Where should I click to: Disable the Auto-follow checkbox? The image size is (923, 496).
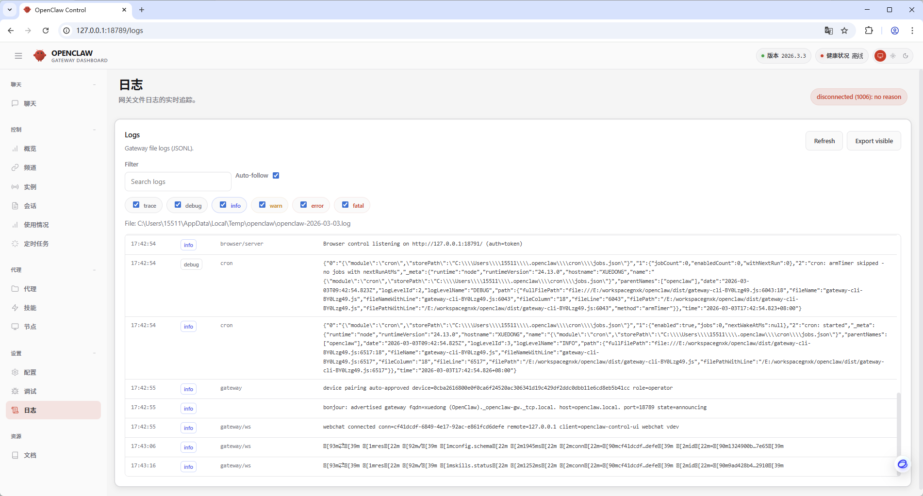tap(276, 176)
